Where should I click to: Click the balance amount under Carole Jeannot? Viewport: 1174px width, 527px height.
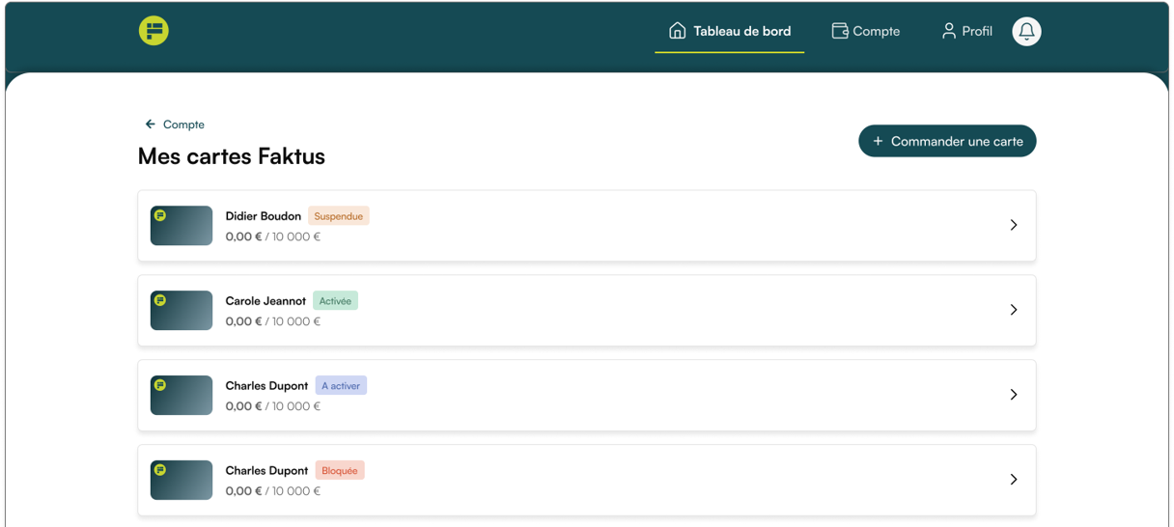273,321
